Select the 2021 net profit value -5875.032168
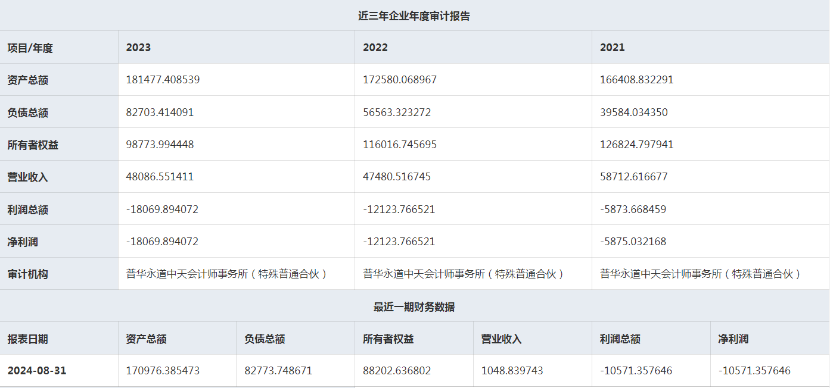Image resolution: width=830 pixels, height=388 pixels. tap(633, 242)
